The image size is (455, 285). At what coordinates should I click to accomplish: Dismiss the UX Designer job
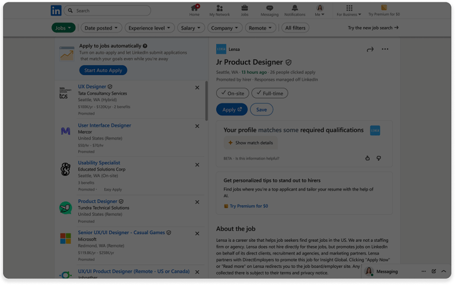pyautogui.click(x=197, y=88)
